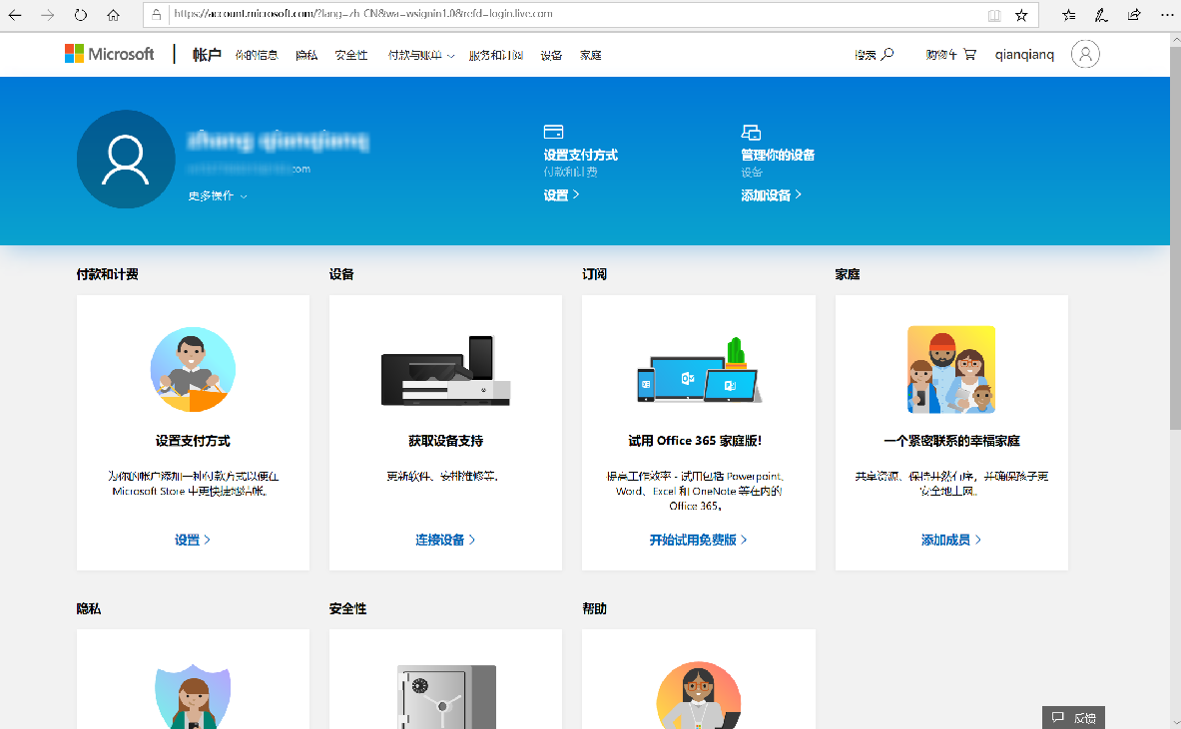This screenshot has height=729, width=1181.
Task: Expand the 付款与账单 dropdown menu
Action: click(x=420, y=55)
